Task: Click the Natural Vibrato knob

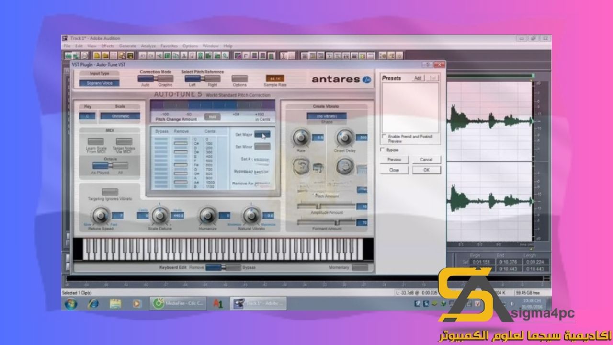Action: [251, 216]
